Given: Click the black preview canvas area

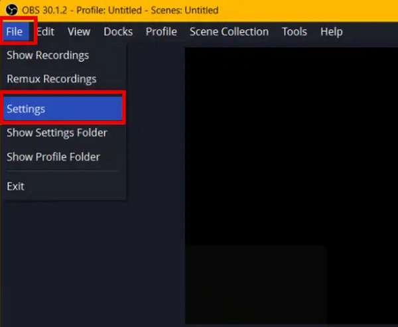Looking at the screenshot, I should tap(291, 185).
